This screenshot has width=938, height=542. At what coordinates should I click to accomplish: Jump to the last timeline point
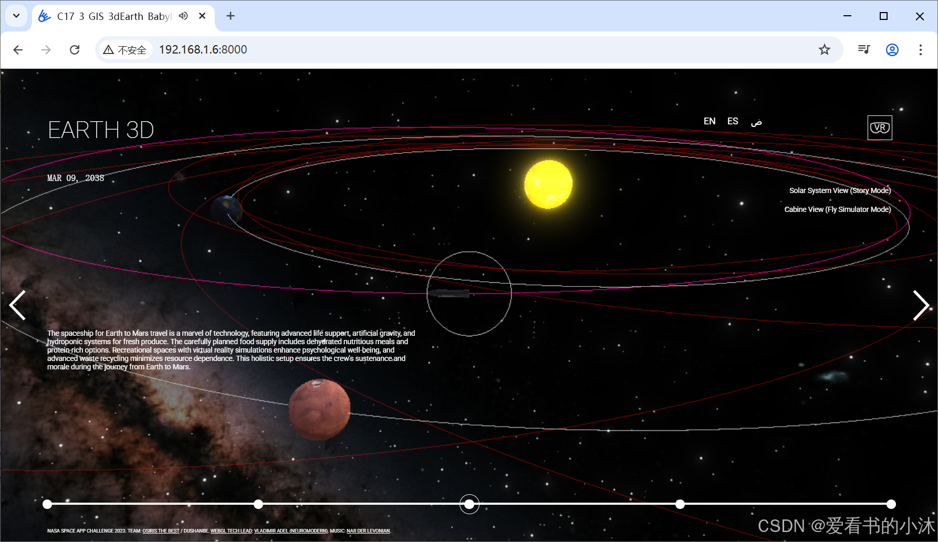pyautogui.click(x=891, y=504)
